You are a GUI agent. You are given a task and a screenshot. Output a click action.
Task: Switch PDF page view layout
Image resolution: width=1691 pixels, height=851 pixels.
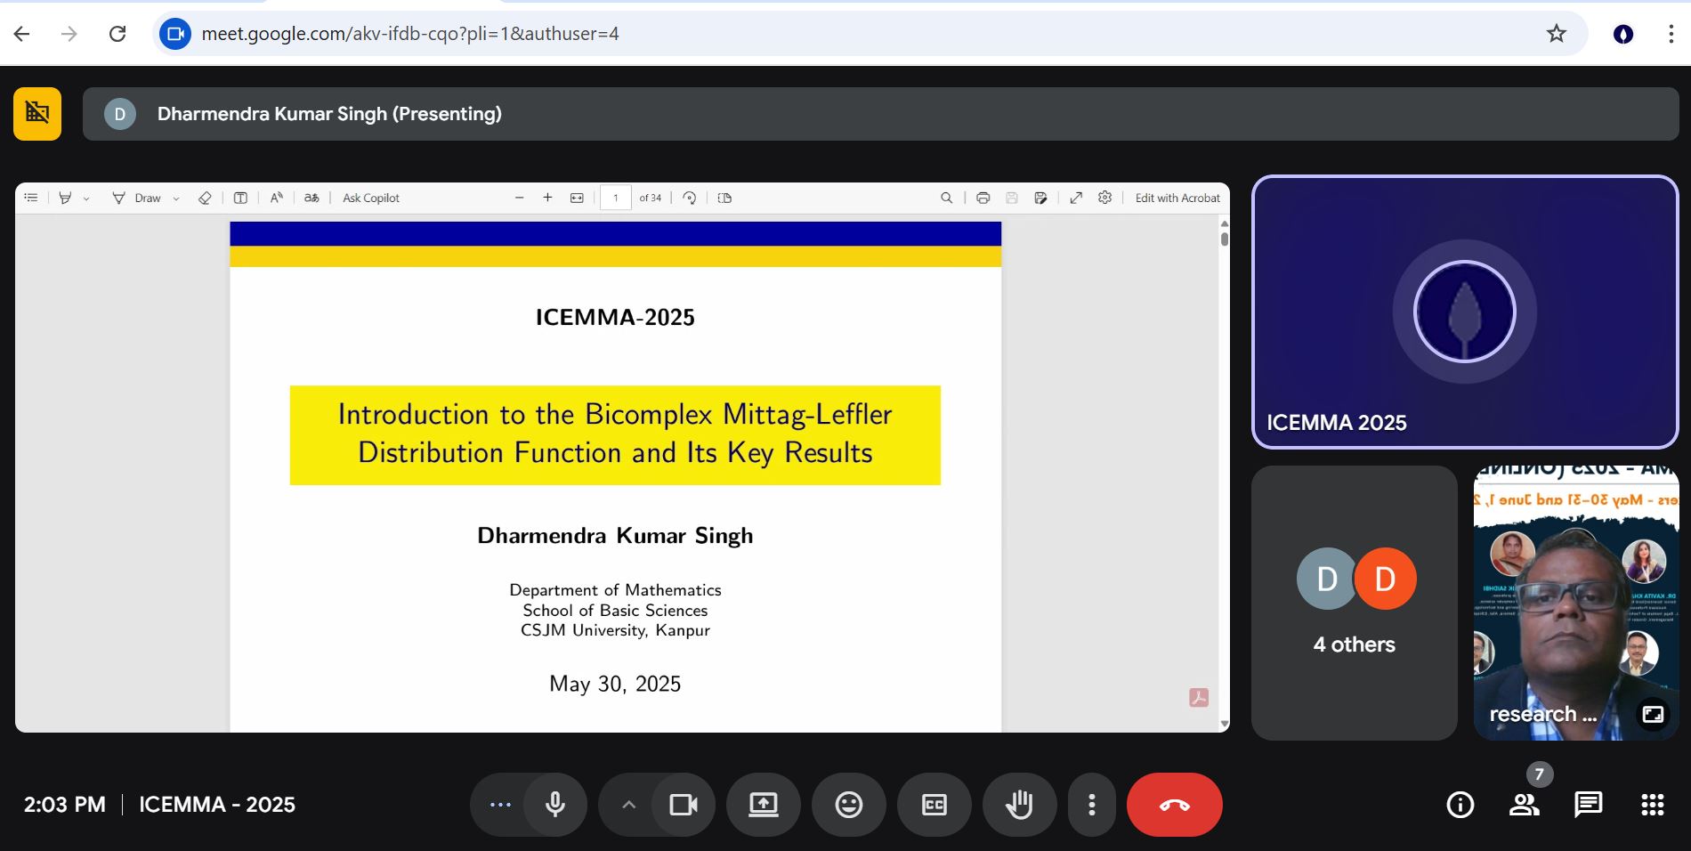click(x=724, y=198)
